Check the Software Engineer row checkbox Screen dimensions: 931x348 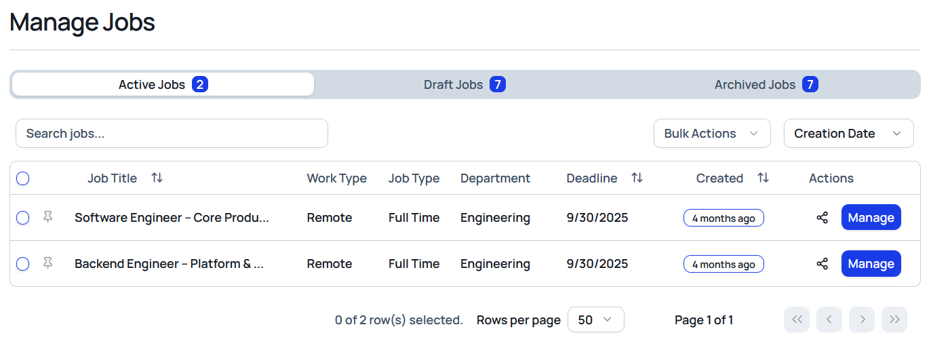coord(23,218)
